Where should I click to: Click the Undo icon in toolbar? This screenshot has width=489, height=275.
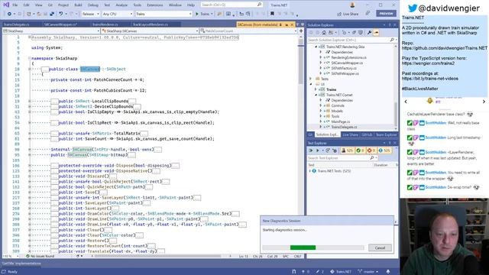point(61,14)
